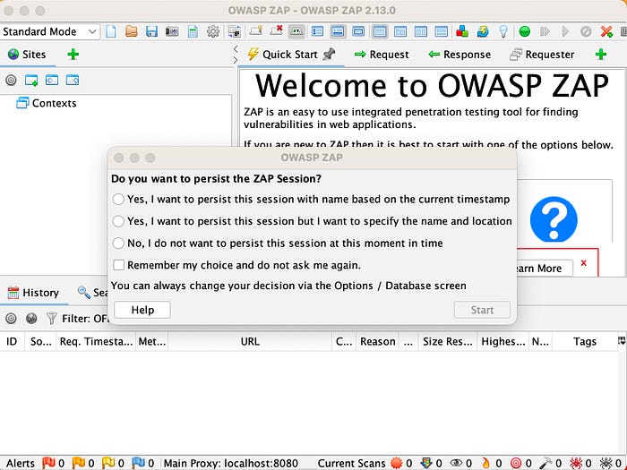This screenshot has height=470, width=627.
Task: Click the History filter funnel icon
Action: tap(52, 318)
